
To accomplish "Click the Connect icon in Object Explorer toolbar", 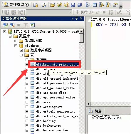I will tap(5, 25).
